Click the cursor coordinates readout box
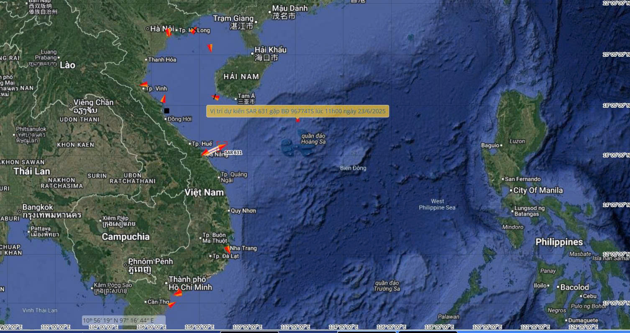This screenshot has height=333, width=630. click(124, 320)
